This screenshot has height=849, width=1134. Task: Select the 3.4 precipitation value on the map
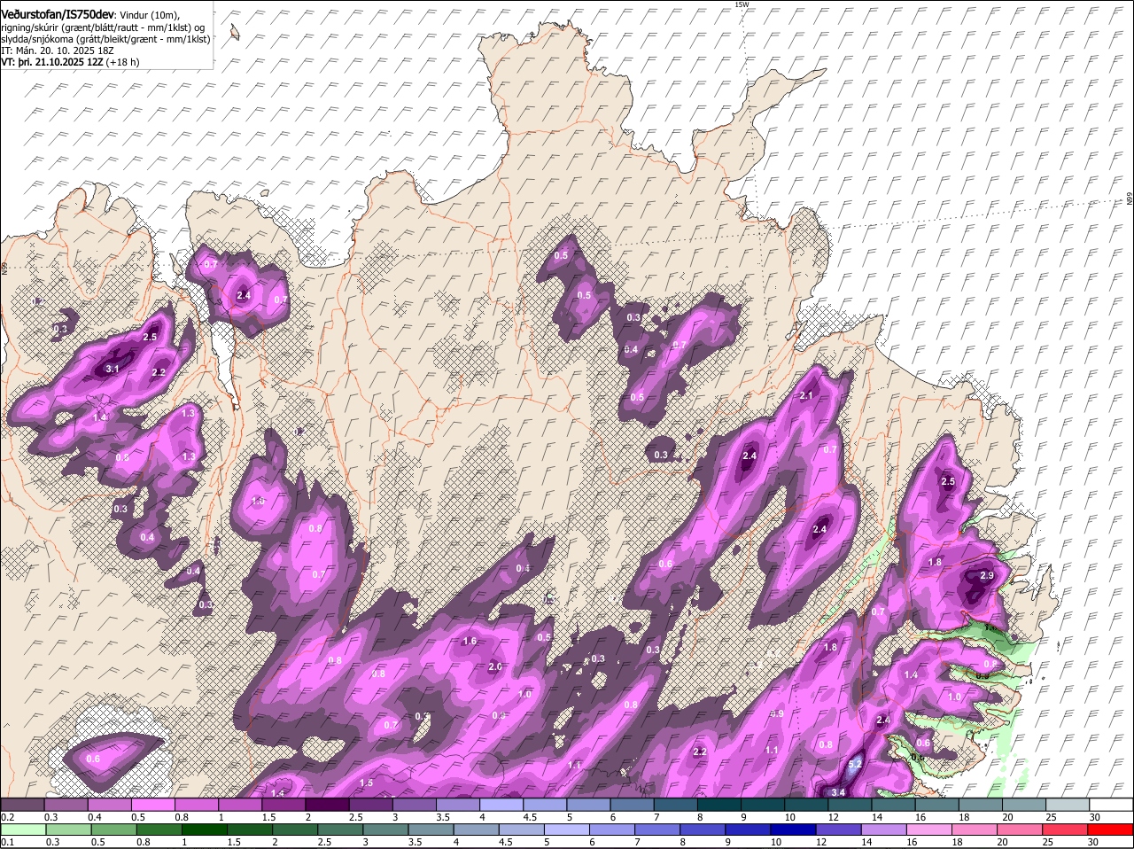tap(838, 791)
